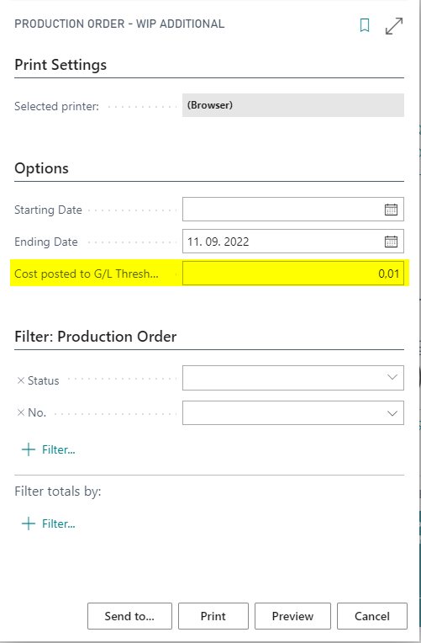Cancel the report dialog

[372, 616]
